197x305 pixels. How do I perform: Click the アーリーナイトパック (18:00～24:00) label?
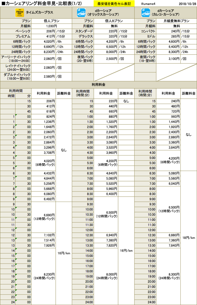point(16,59)
